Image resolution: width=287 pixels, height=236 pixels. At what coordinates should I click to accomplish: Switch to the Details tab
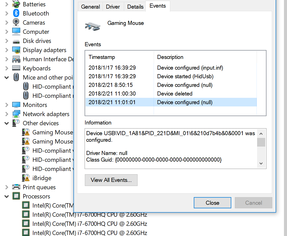[135, 7]
